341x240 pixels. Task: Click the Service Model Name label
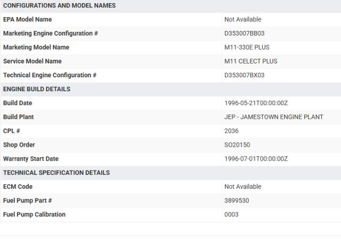coord(33,61)
